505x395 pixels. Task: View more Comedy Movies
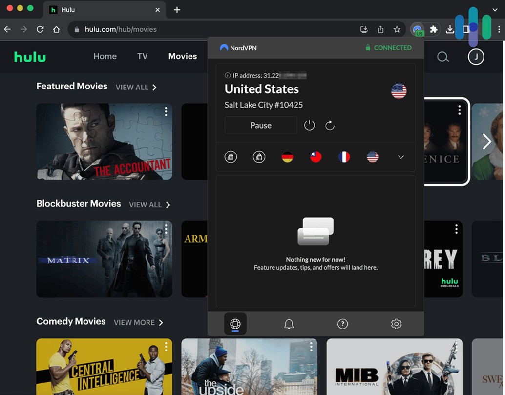[139, 323]
